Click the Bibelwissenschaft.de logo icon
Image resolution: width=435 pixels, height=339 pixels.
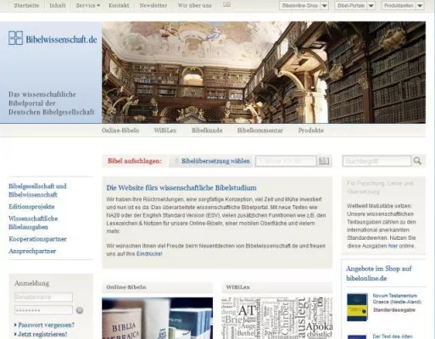coord(15,38)
